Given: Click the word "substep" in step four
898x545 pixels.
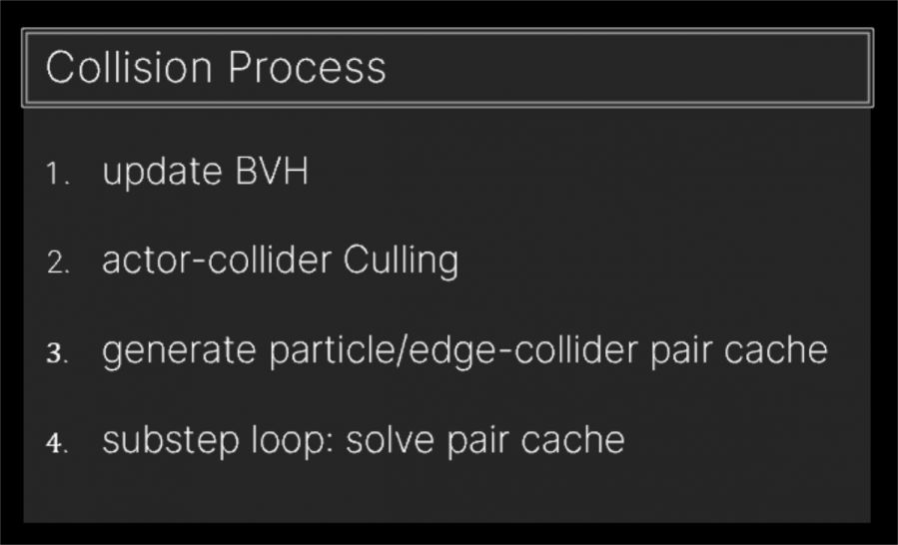Looking at the screenshot, I should click(x=166, y=441).
